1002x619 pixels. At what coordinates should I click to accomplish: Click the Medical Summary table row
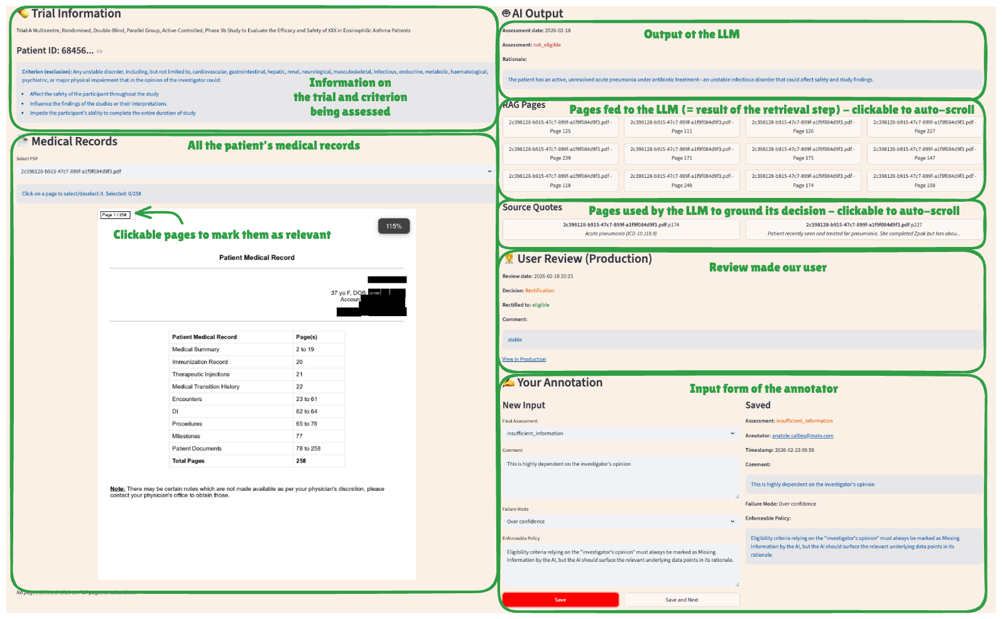click(x=257, y=349)
